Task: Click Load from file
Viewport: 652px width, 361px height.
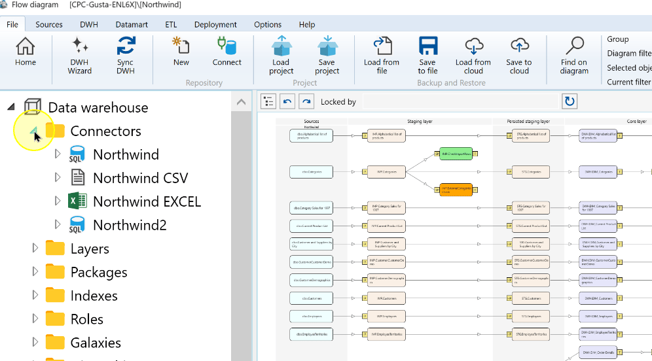Action: tap(382, 56)
